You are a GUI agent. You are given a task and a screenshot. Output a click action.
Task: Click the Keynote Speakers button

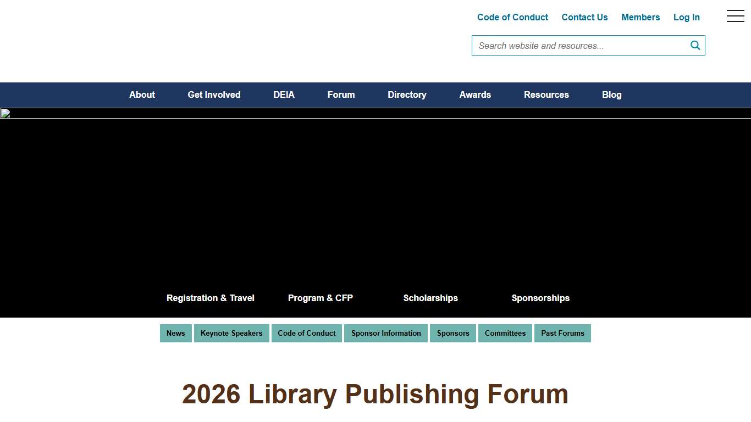(231, 333)
